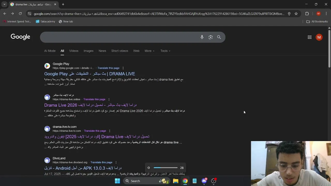Open the Extensions puzzle icon
The height and width of the screenshot is (186, 331).
pyautogui.click(x=307, y=14)
